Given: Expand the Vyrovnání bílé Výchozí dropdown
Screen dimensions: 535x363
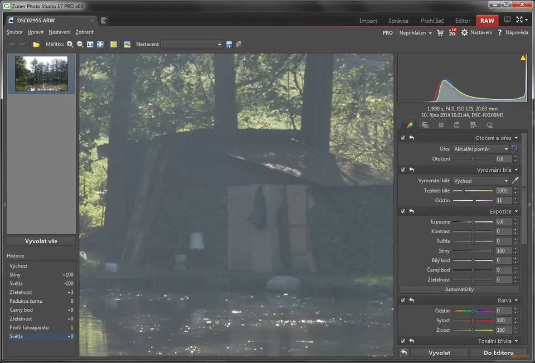Looking at the screenshot, I should coord(480,181).
